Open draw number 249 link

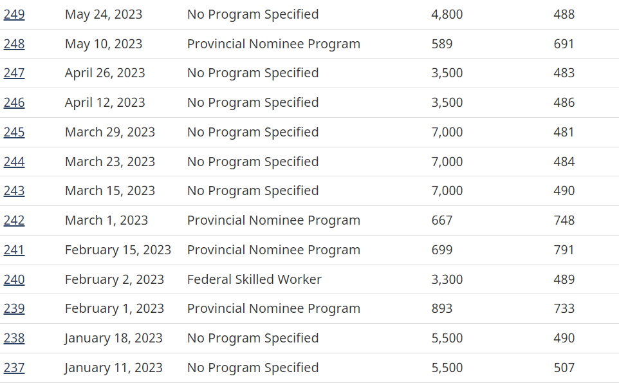coord(14,14)
